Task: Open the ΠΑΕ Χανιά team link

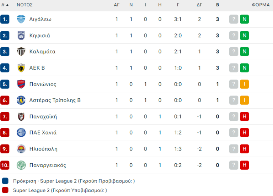Action: pos(43,132)
